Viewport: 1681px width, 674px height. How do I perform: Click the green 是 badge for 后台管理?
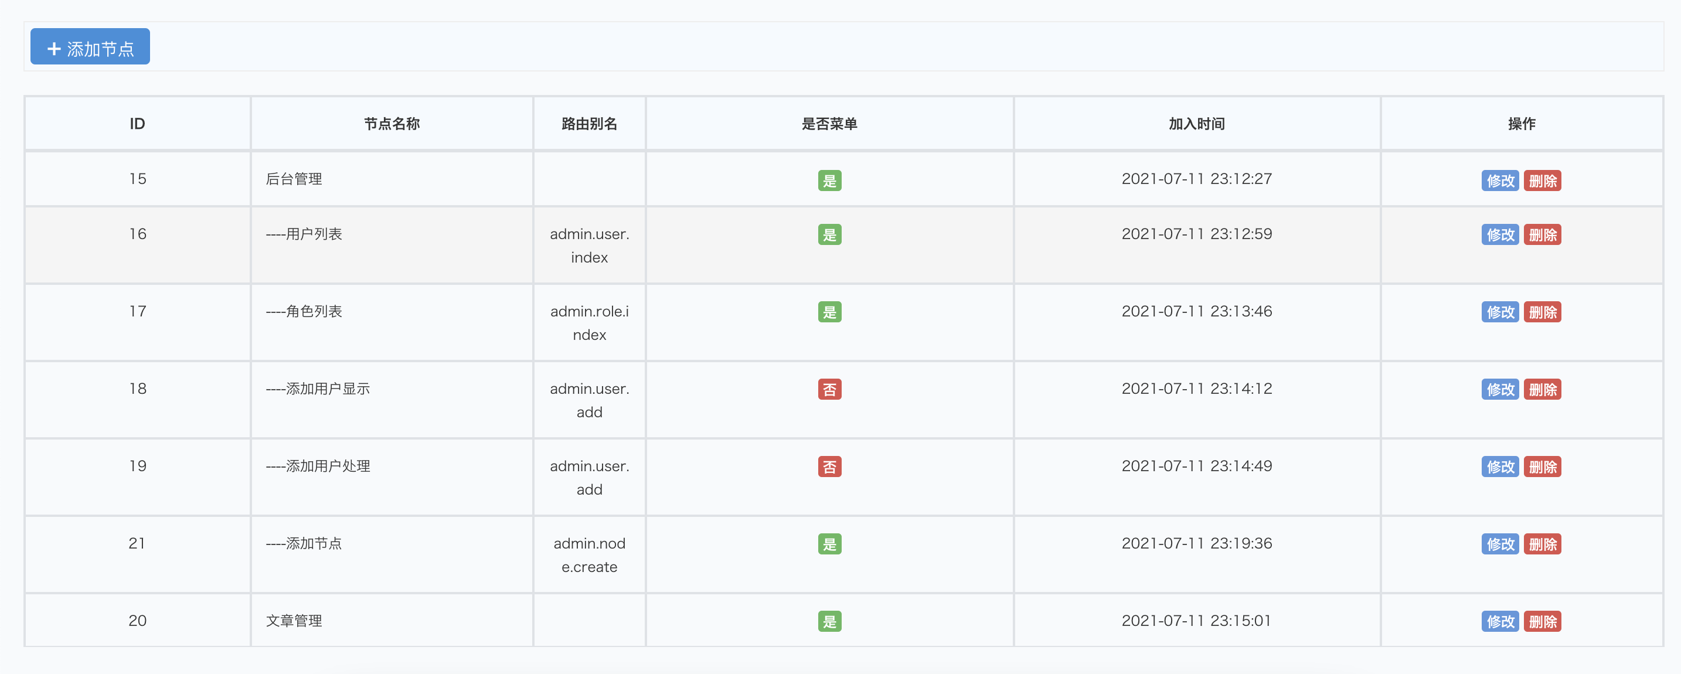[829, 181]
